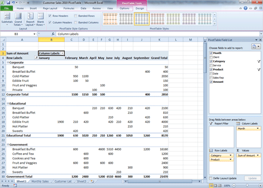Open the PivotTable Options ribbon tab

pyautogui.click(x=124, y=8)
